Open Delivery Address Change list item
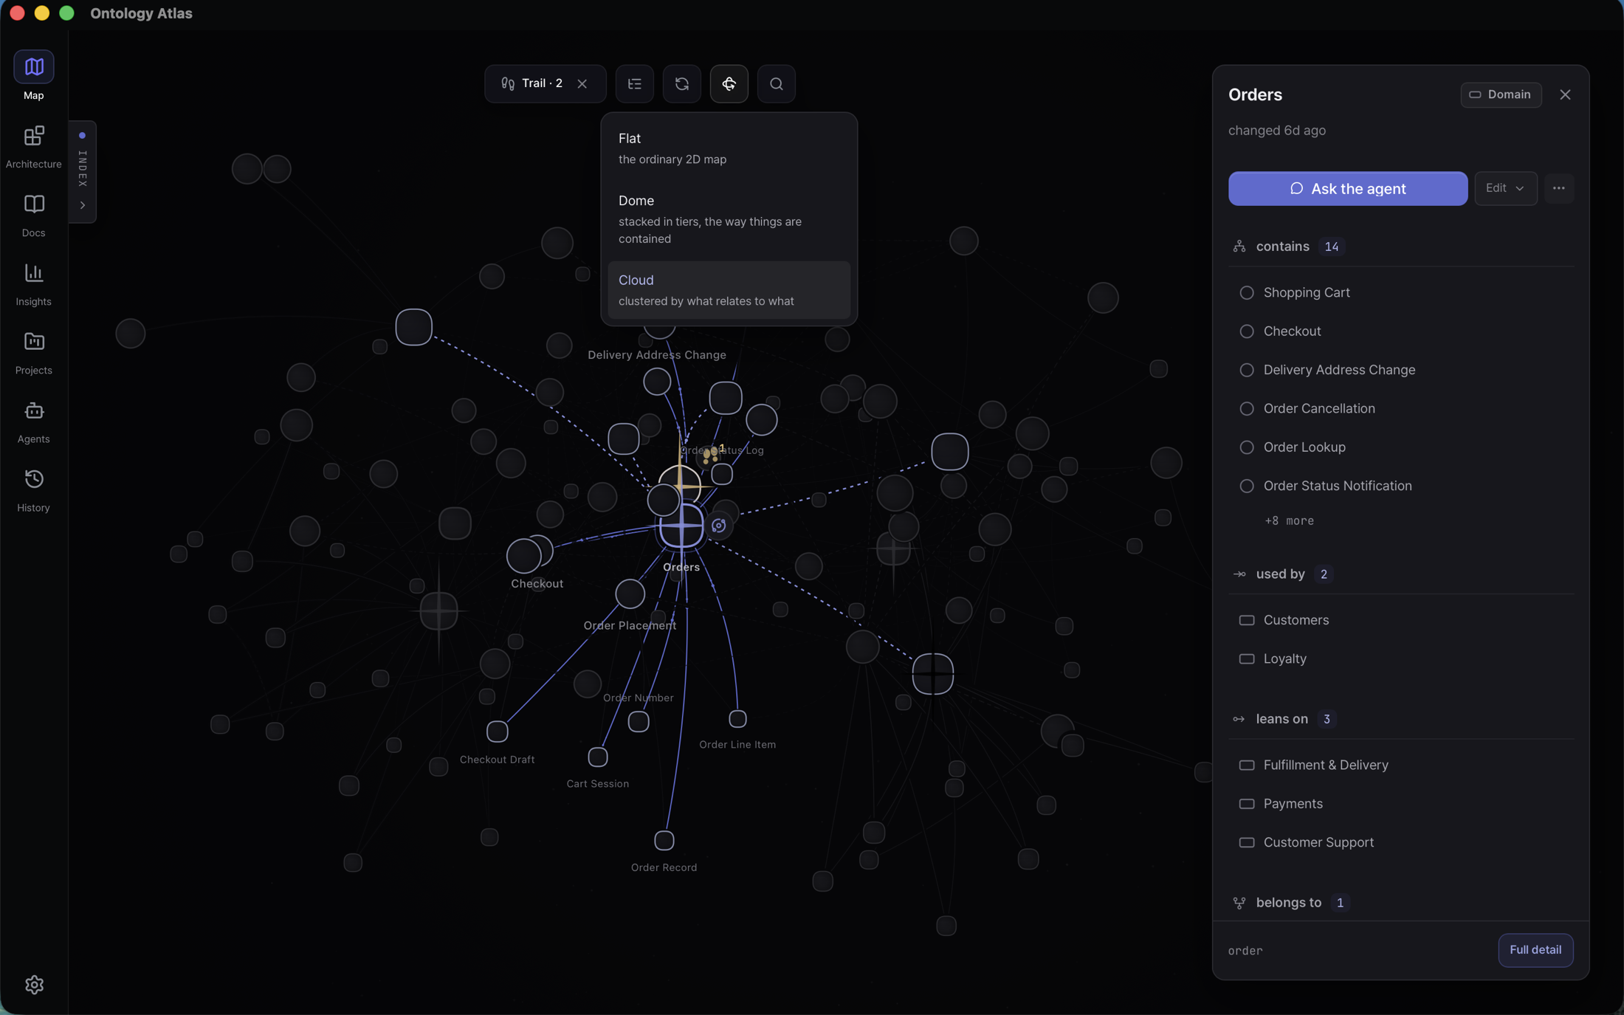Screen dimensions: 1624x1015 point(1401,370)
